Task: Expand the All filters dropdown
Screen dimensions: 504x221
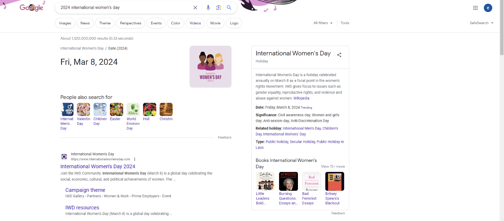Action: (x=323, y=23)
